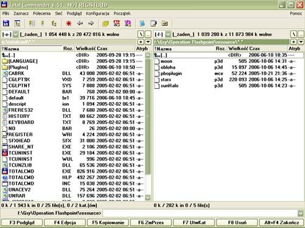Screen dimensions: 305x228
Task: Open FTP connect toolbar icon
Action: point(117,23)
